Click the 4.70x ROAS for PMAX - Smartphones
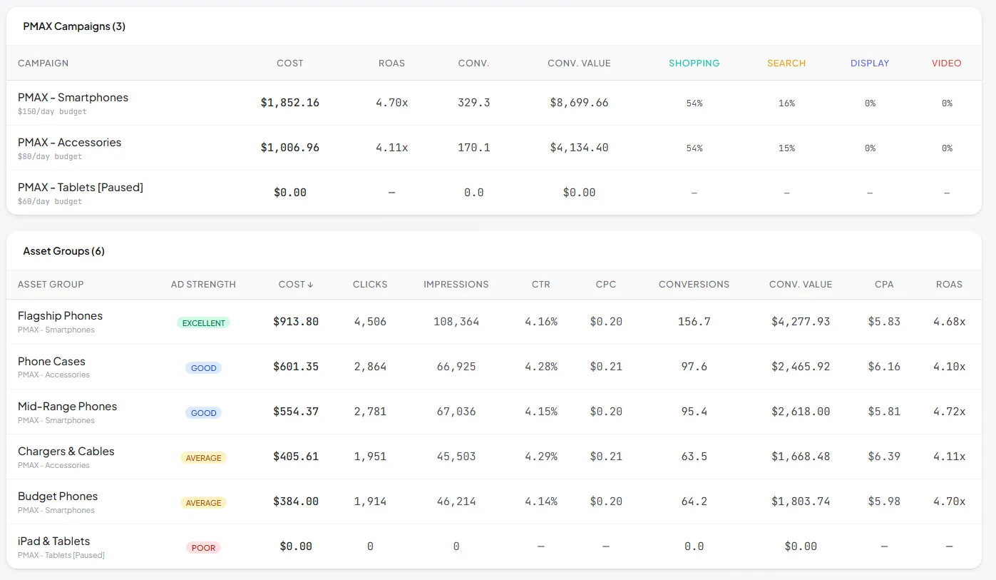This screenshot has height=580, width=996. [x=392, y=103]
